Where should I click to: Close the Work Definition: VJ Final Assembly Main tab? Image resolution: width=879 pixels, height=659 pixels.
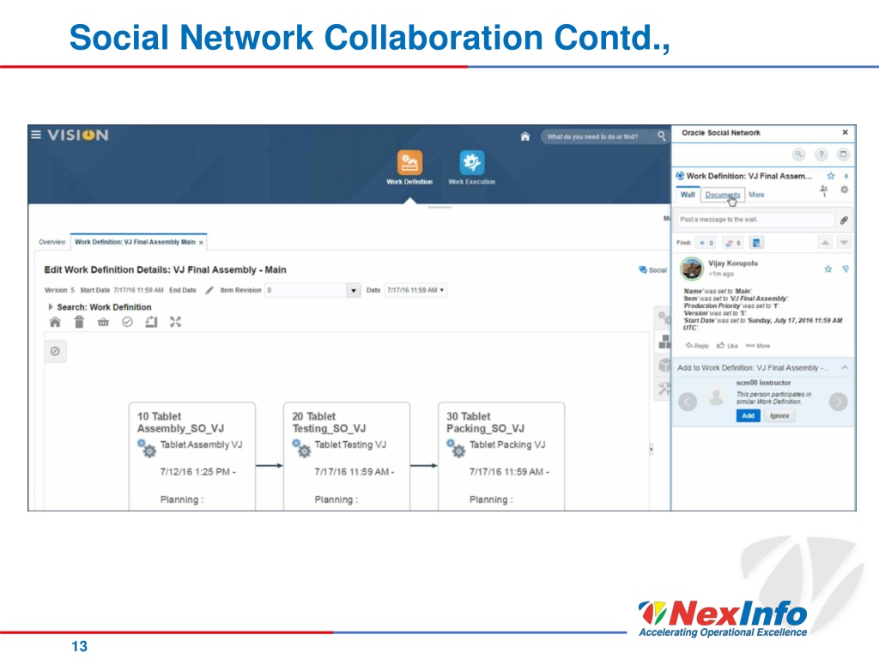click(201, 243)
